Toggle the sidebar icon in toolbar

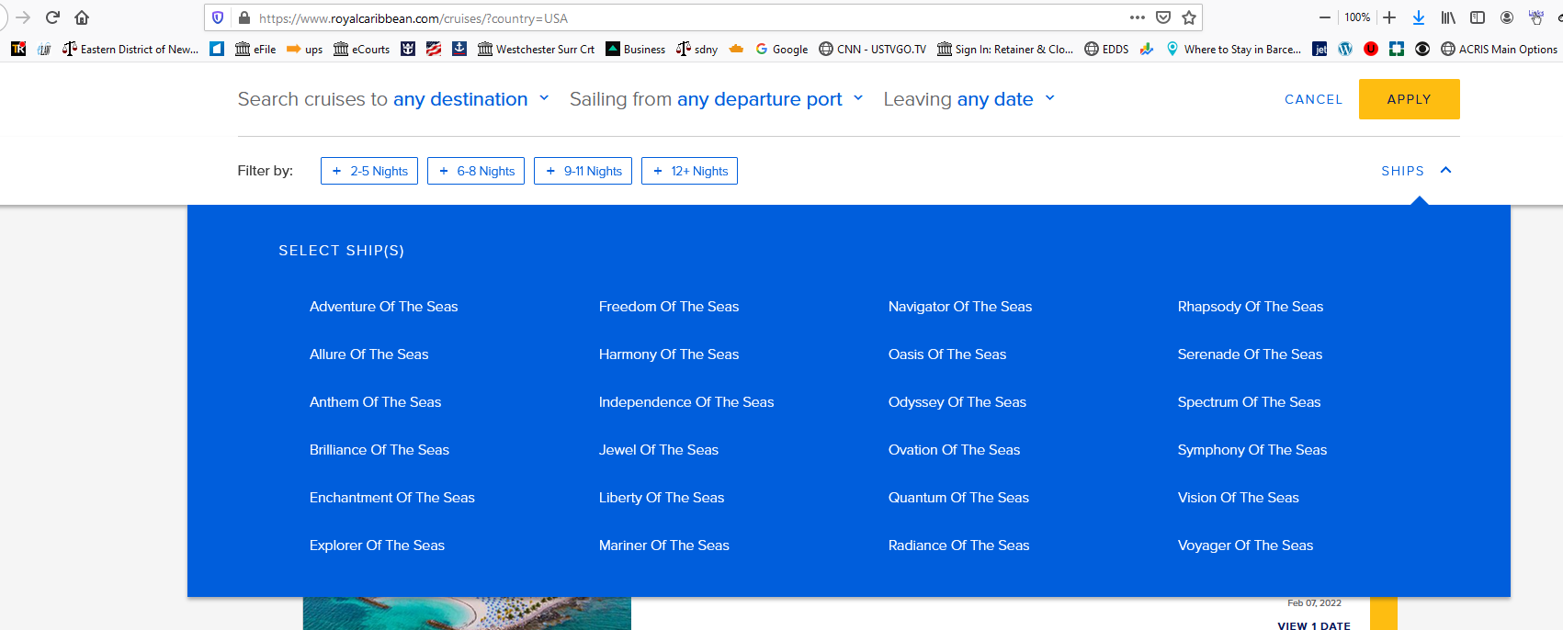pos(1478,17)
